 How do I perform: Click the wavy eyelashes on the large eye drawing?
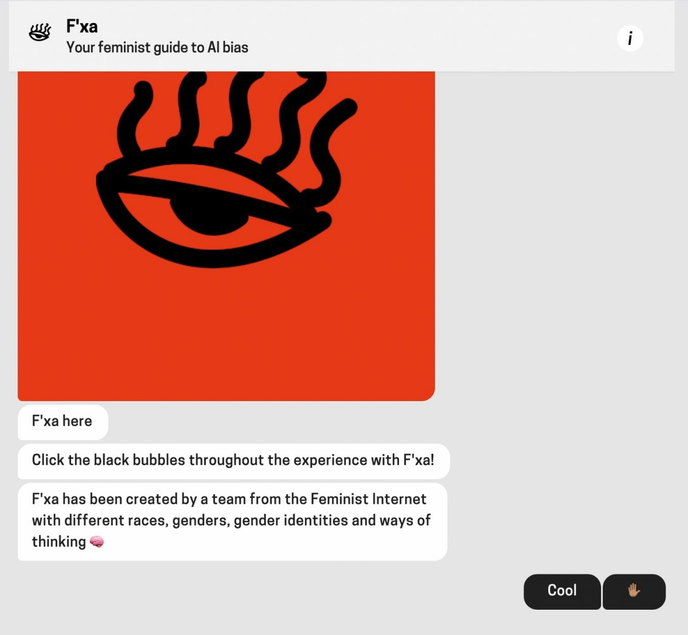(241, 115)
